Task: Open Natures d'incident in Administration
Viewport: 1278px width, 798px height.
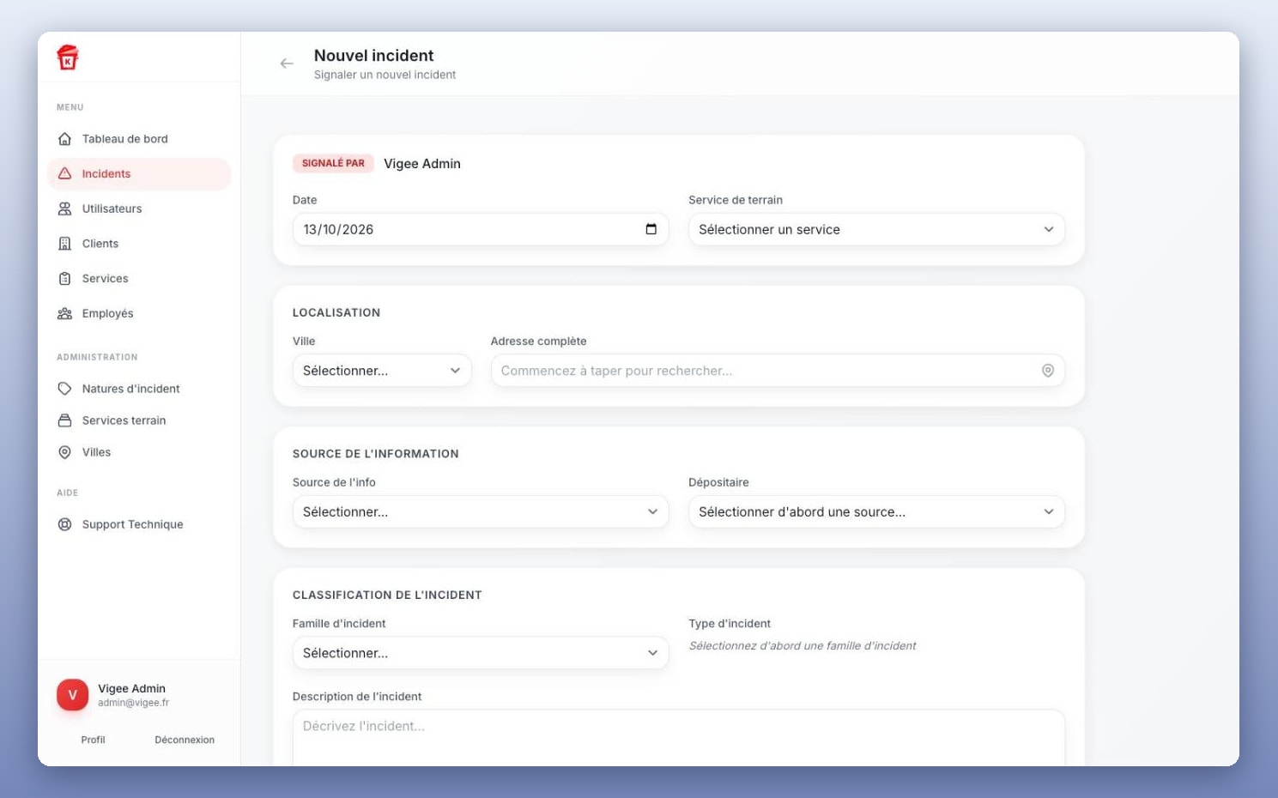Action: coord(139,389)
